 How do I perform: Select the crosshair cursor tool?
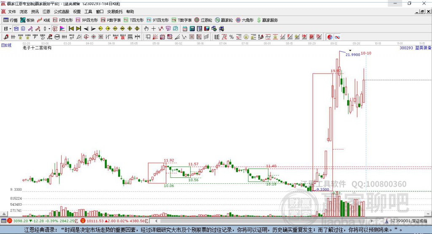tap(154, 29)
